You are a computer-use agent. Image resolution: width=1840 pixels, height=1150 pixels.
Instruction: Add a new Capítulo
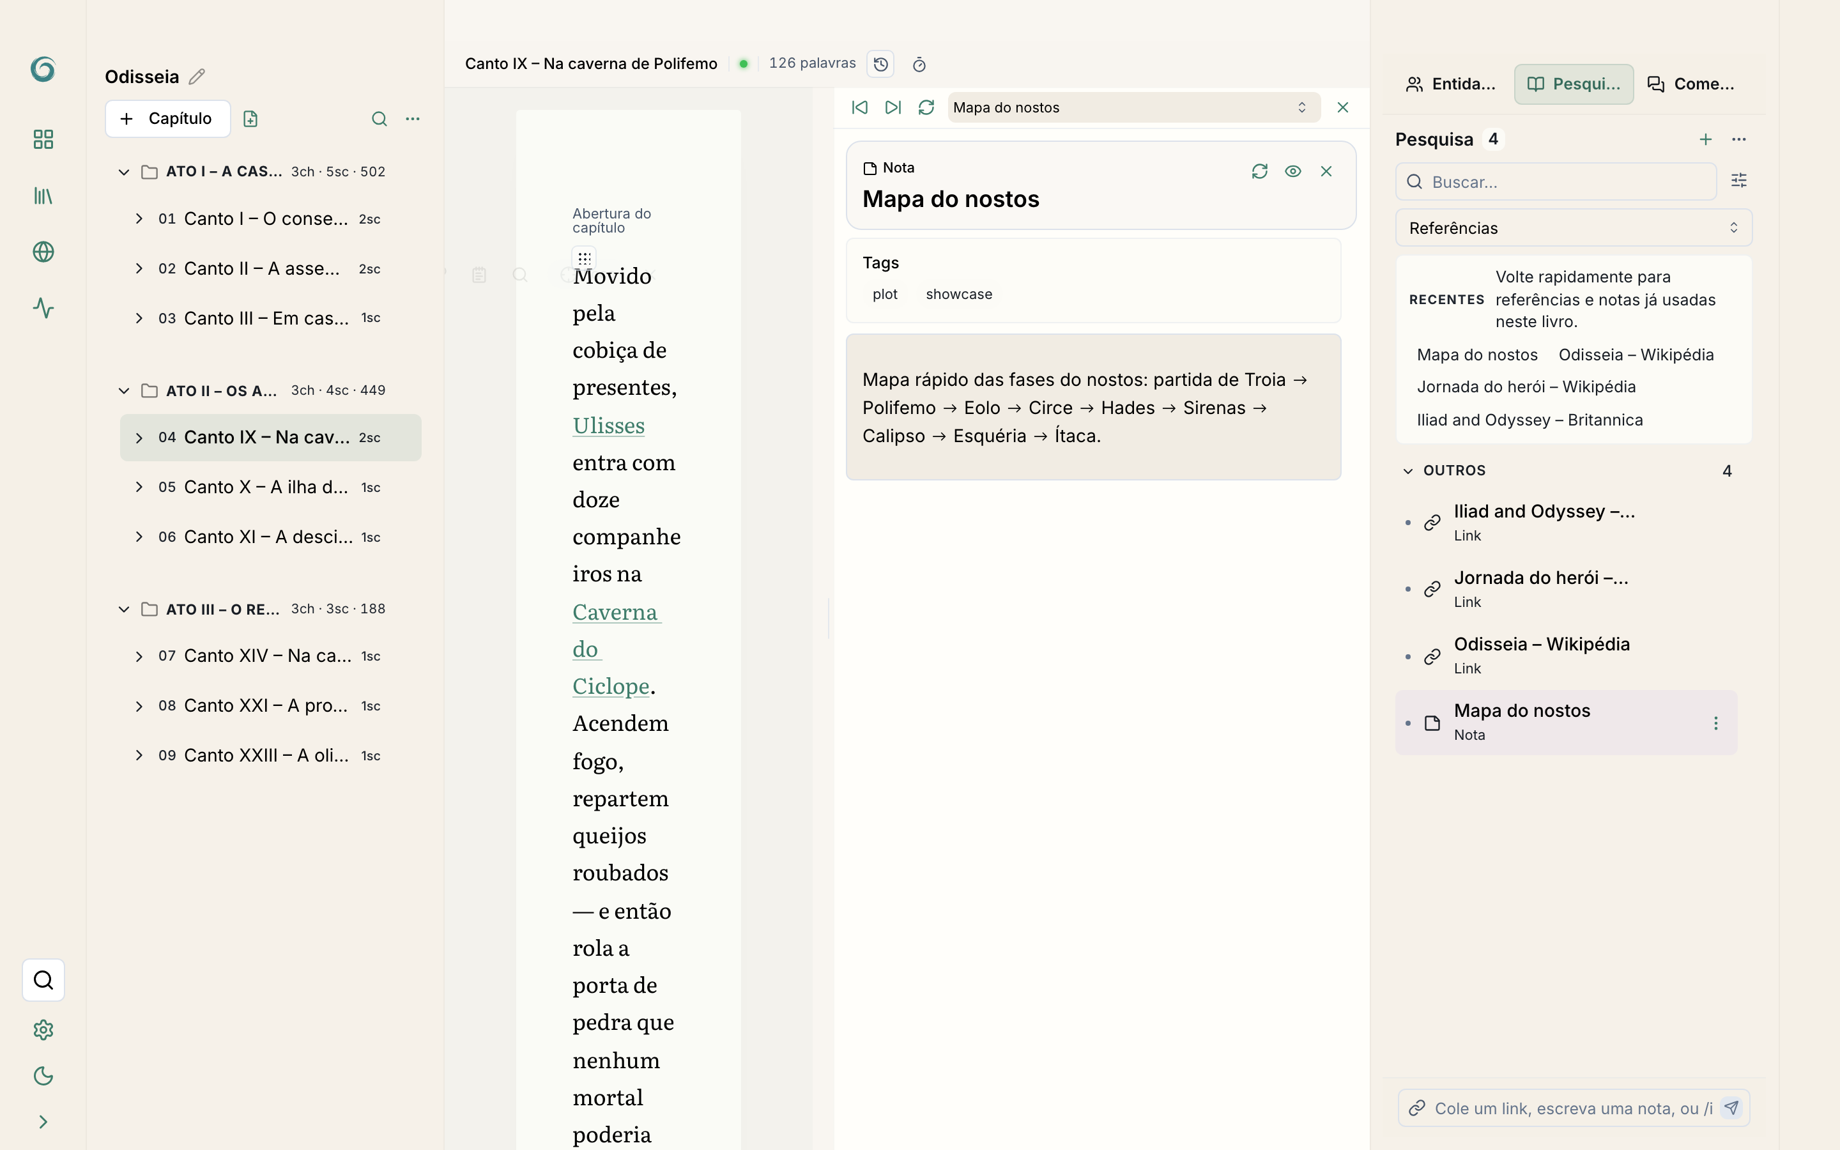[x=167, y=119]
